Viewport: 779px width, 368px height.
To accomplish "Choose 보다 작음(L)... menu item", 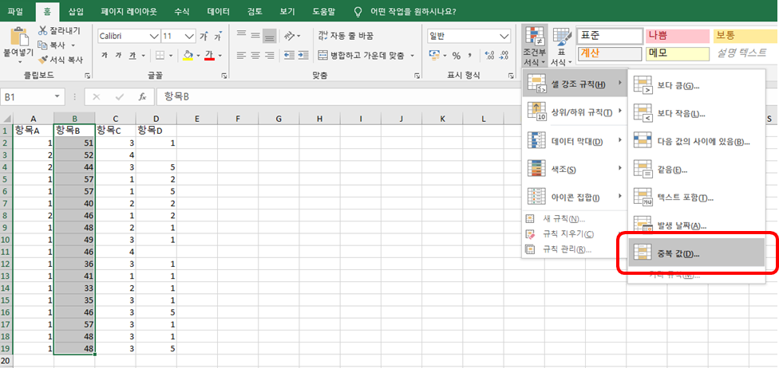I will [696, 114].
